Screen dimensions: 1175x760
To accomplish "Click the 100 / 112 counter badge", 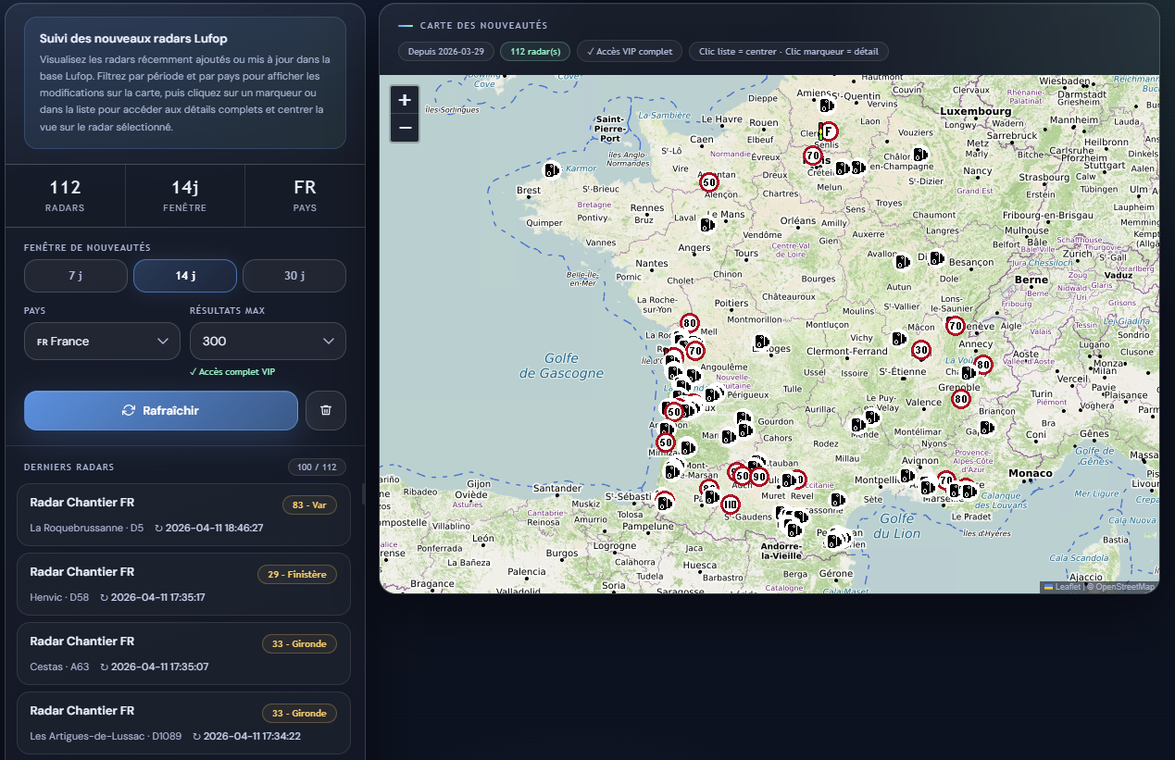I will 317,467.
